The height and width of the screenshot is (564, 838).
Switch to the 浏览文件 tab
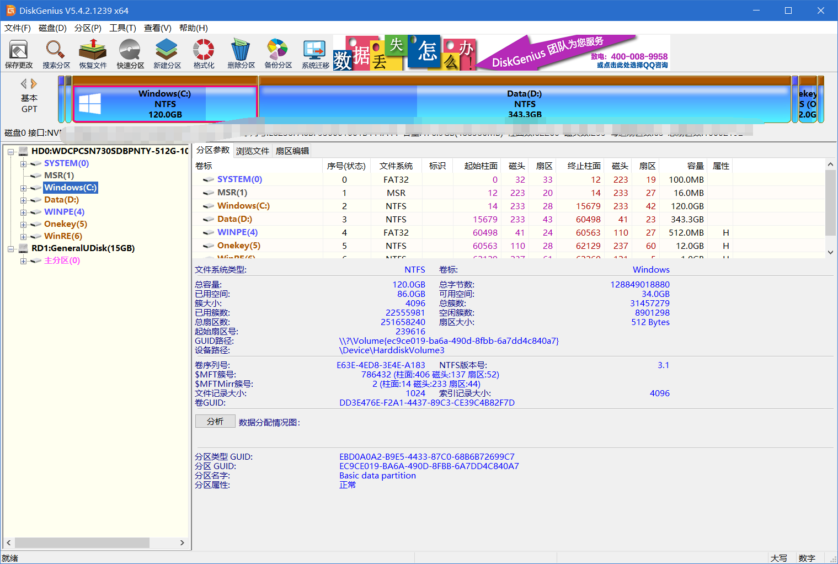click(x=252, y=151)
